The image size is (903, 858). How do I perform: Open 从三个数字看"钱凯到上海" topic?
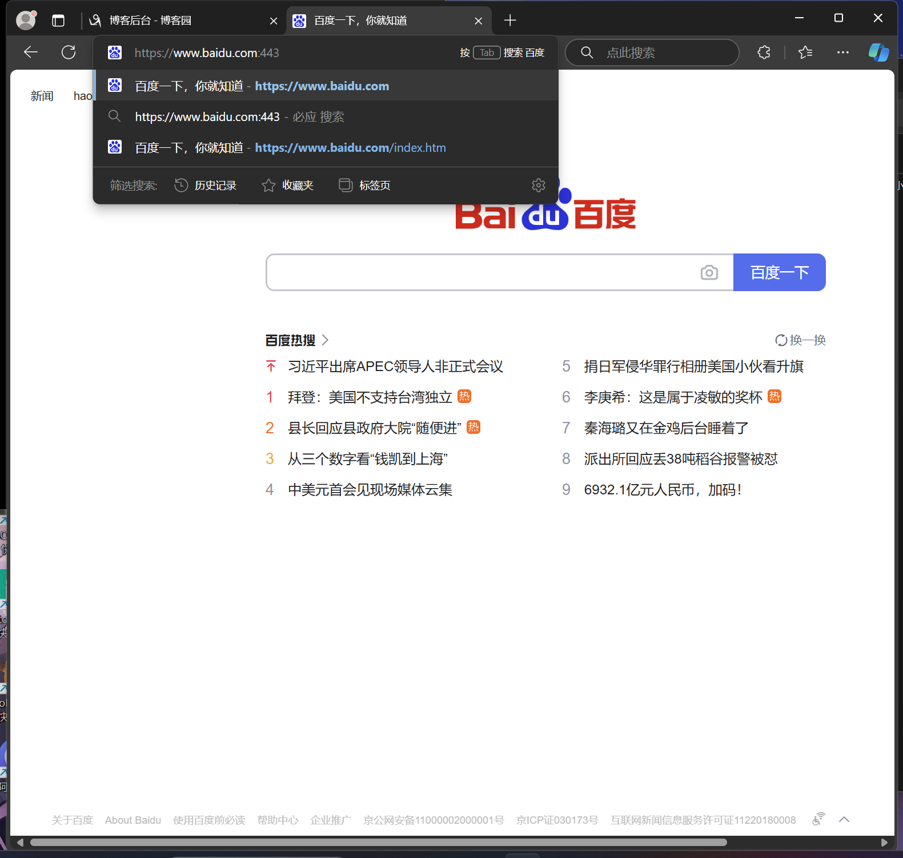(368, 459)
